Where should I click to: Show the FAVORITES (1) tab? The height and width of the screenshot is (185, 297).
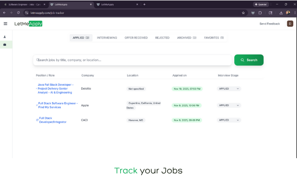pos(213,38)
